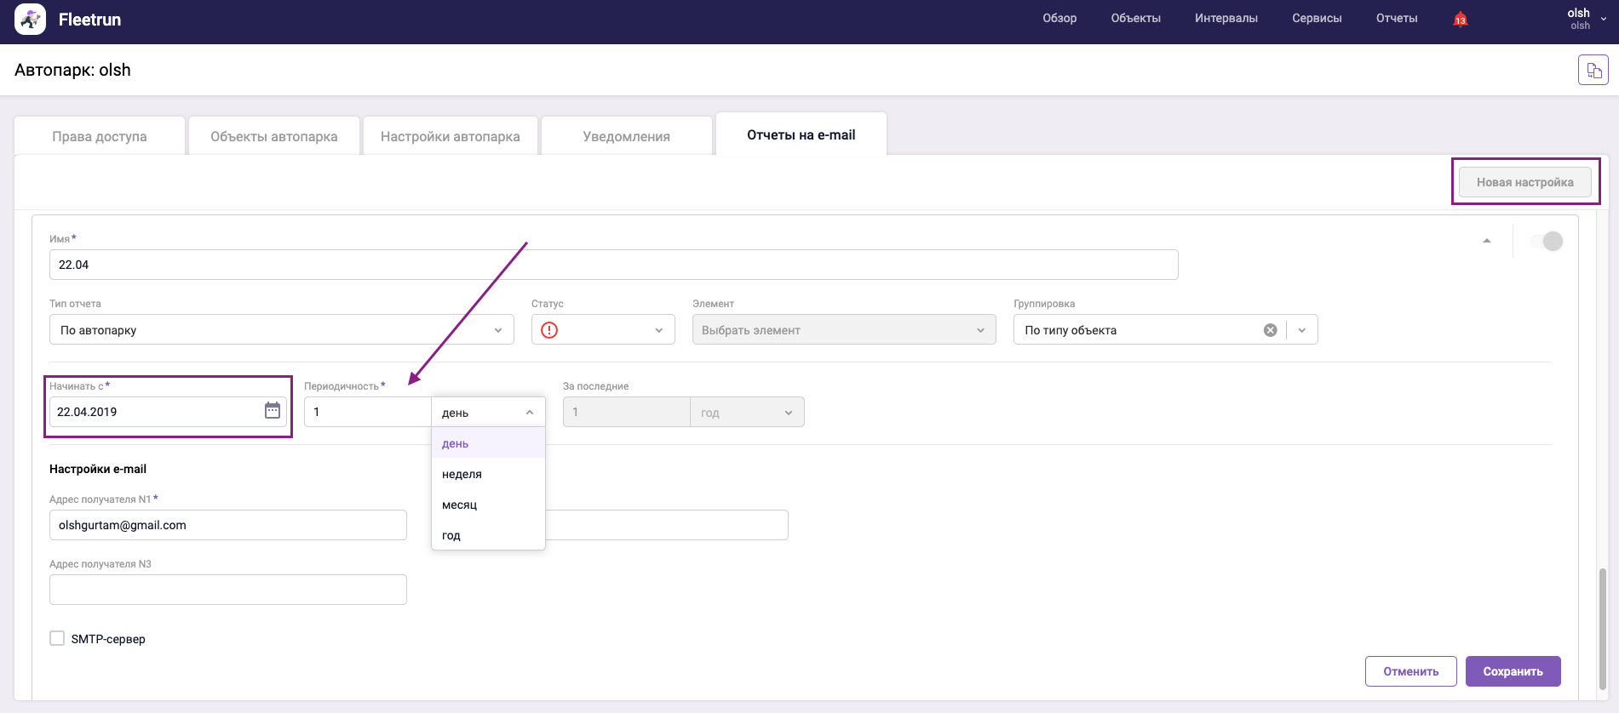Click the Отменить button
Viewport: 1619px width, 713px height.
pyautogui.click(x=1410, y=671)
